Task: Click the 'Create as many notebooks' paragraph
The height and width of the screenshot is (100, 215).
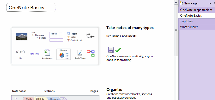Action: coord(129,96)
